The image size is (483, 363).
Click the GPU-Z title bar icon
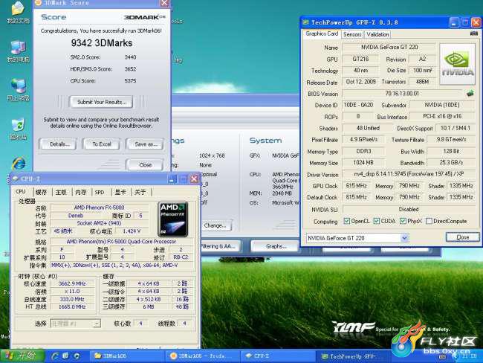coord(305,22)
